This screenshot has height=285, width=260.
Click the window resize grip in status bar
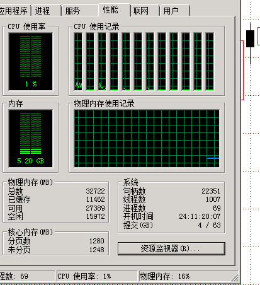click(235, 277)
